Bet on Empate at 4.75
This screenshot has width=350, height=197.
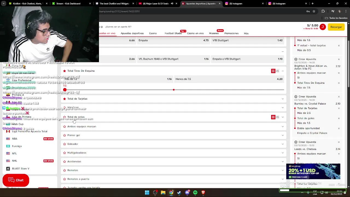[174, 40]
